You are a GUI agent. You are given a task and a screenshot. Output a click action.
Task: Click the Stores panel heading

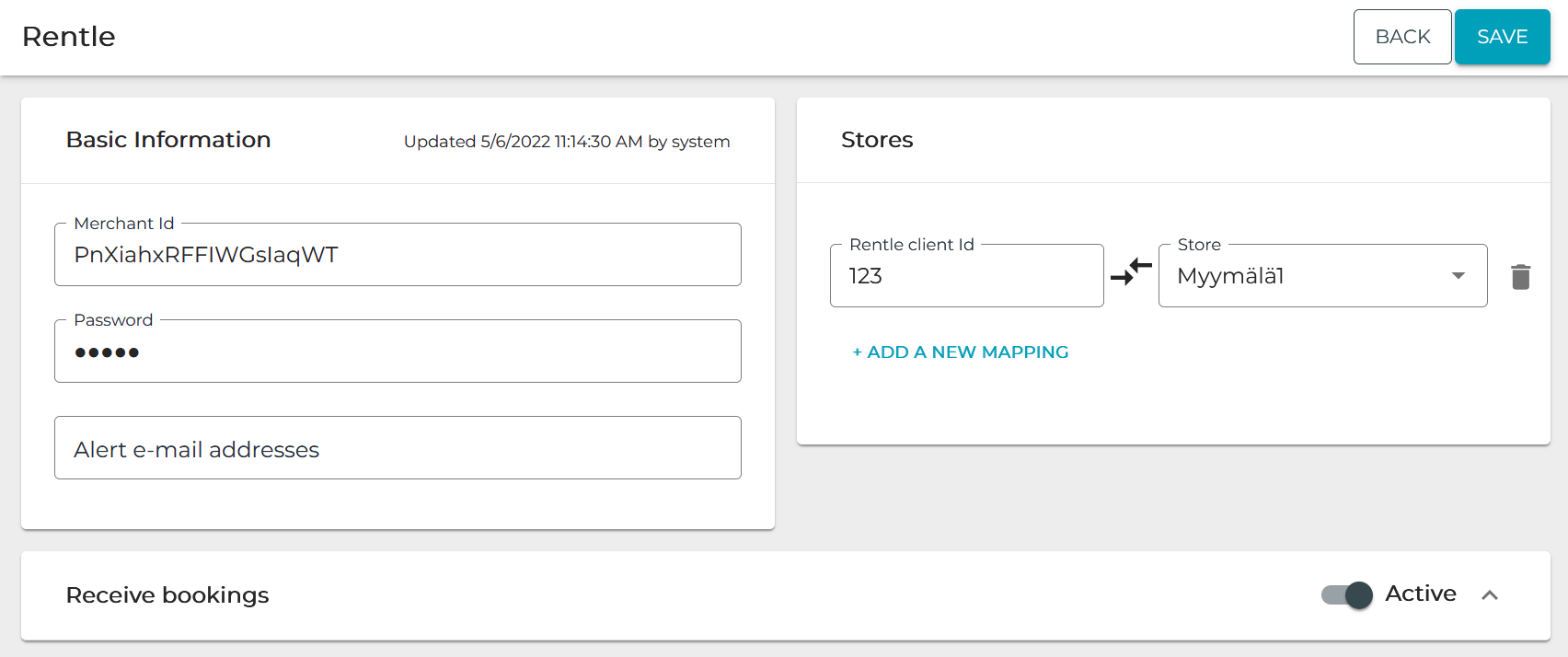(877, 140)
